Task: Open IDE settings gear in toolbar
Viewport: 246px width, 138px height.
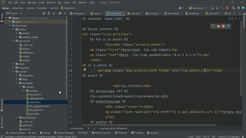Action: 238,8
